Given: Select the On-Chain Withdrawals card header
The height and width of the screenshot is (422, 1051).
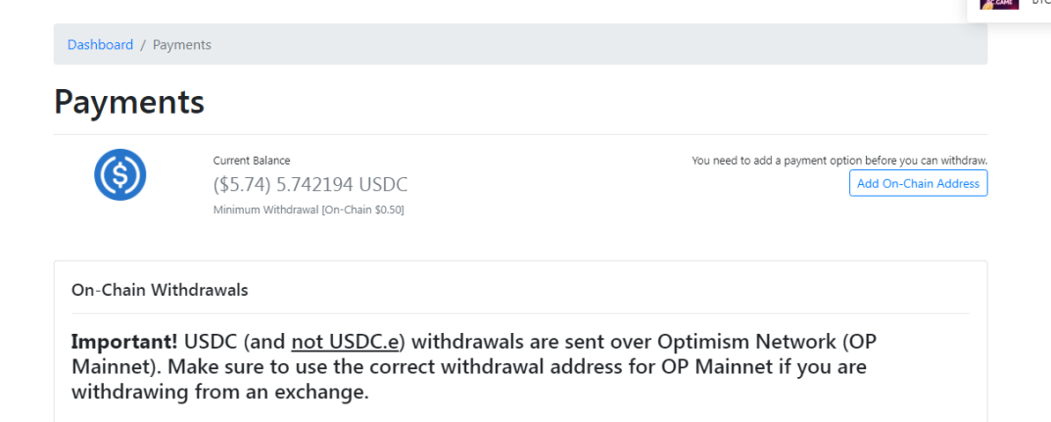Looking at the screenshot, I should pyautogui.click(x=160, y=290).
